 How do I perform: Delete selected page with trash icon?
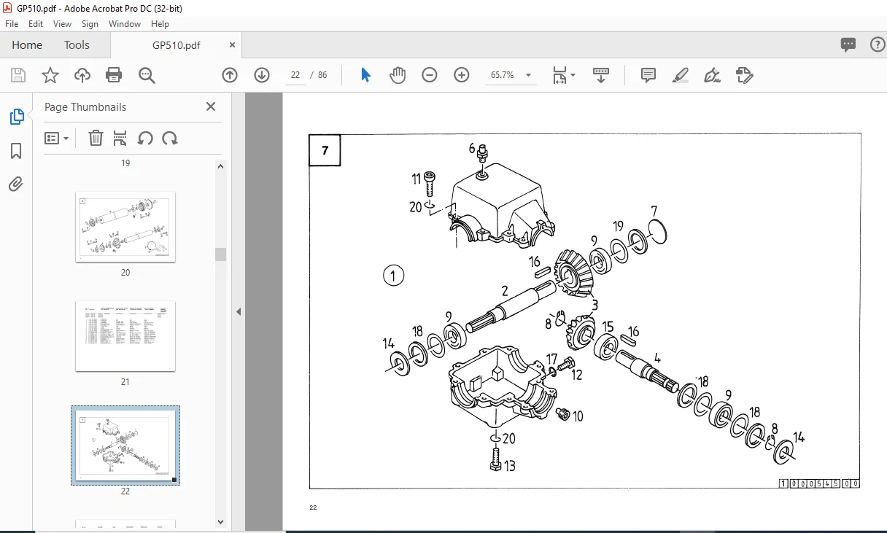tap(96, 138)
